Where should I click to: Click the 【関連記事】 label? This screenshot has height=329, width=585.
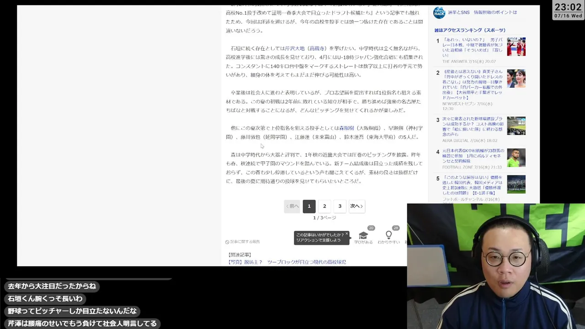239,255
